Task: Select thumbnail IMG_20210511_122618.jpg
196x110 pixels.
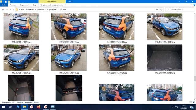Action: click(69, 27)
